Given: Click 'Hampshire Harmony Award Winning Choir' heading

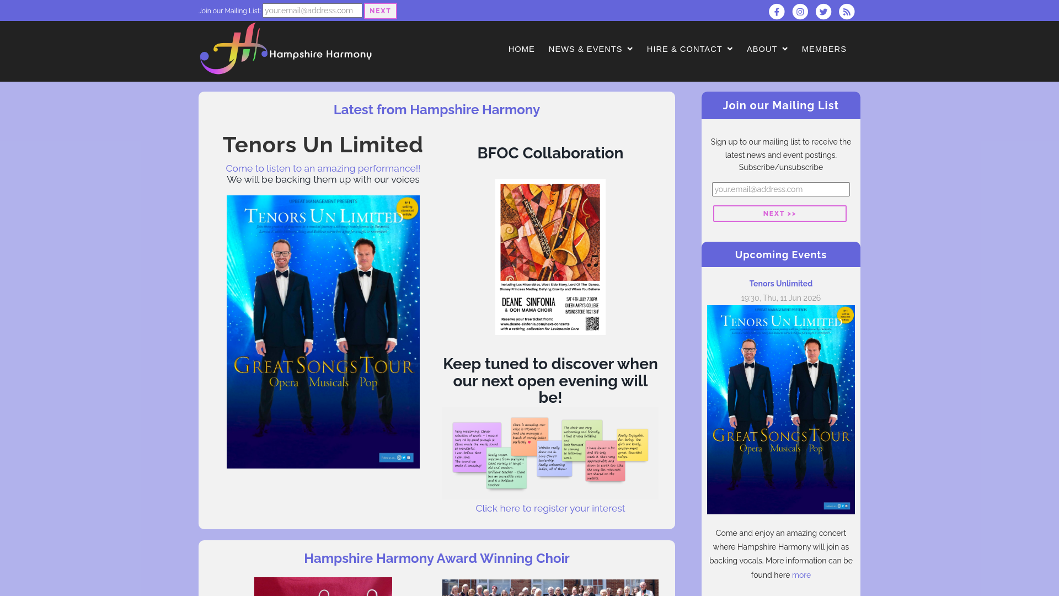Looking at the screenshot, I should [436, 558].
